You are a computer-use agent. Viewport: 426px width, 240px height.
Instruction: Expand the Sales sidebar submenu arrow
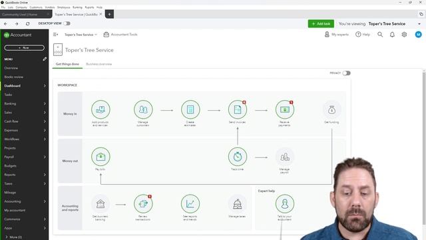[45, 113]
